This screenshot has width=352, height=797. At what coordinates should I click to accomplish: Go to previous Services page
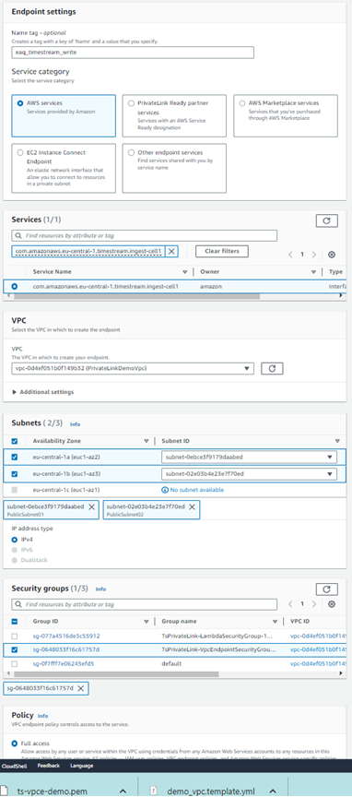pos(290,255)
